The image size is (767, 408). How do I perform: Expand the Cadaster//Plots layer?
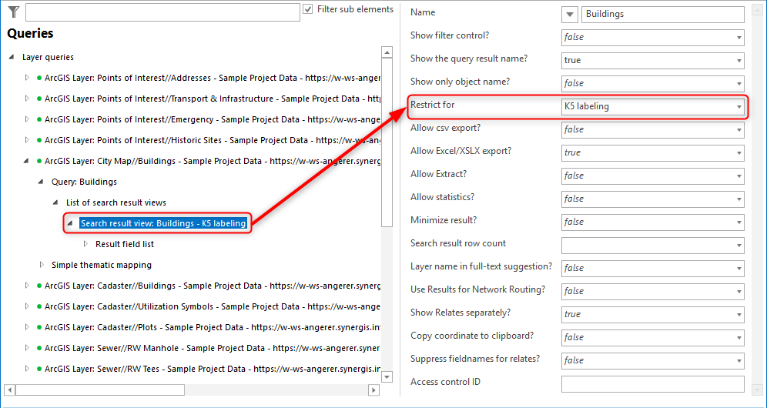point(27,327)
